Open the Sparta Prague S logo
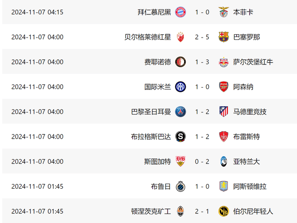The height and width of the screenshot is (223, 297). click(x=181, y=137)
